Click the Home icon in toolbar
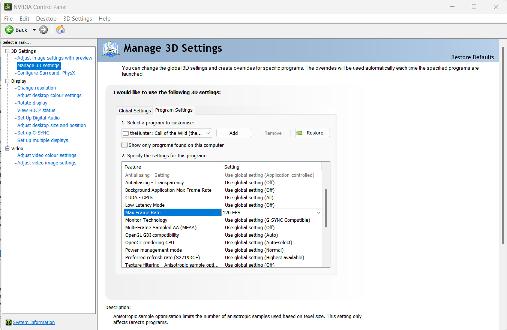This screenshot has height=330, width=507. (x=60, y=30)
